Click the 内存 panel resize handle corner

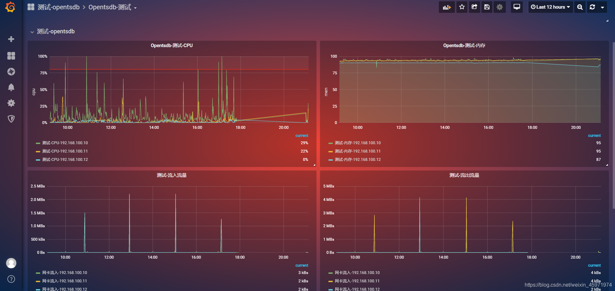pos(607,165)
